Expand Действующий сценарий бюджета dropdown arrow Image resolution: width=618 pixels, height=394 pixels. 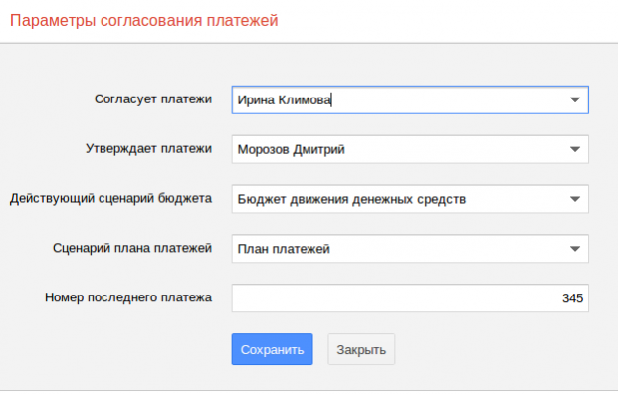pos(575,199)
